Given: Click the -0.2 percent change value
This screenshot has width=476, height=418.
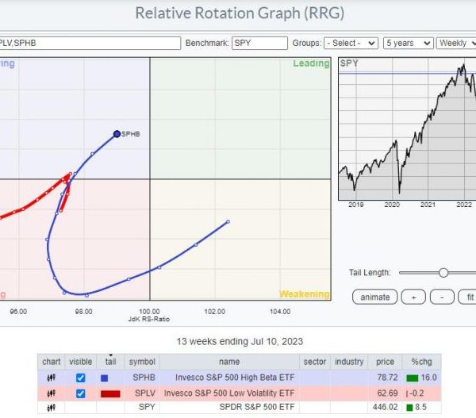Looking at the screenshot, I should tap(416, 393).
